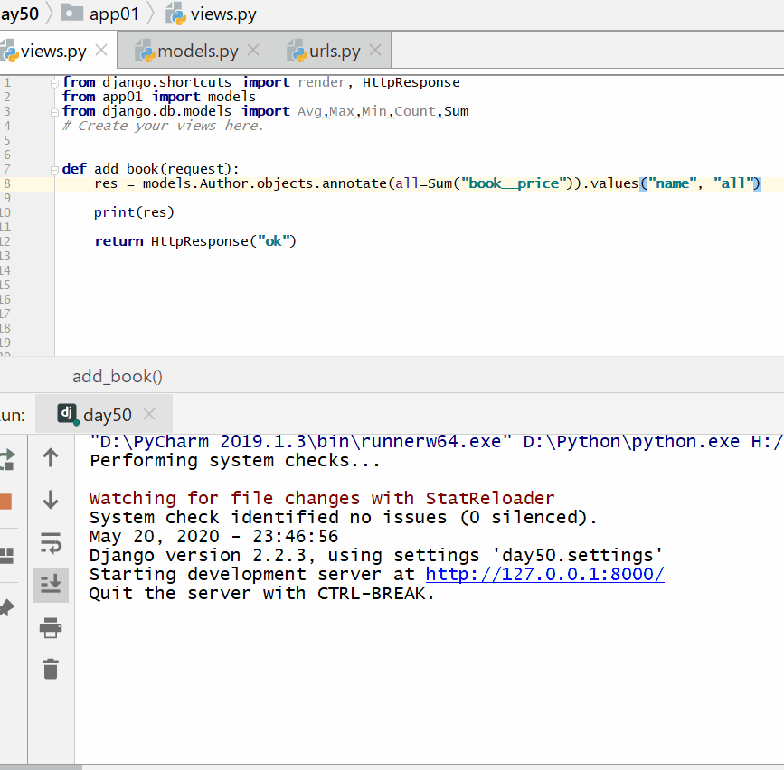Screen dimensions: 784x770
Task: Toggle soft-wrap in the Run console
Action: pos(51,542)
